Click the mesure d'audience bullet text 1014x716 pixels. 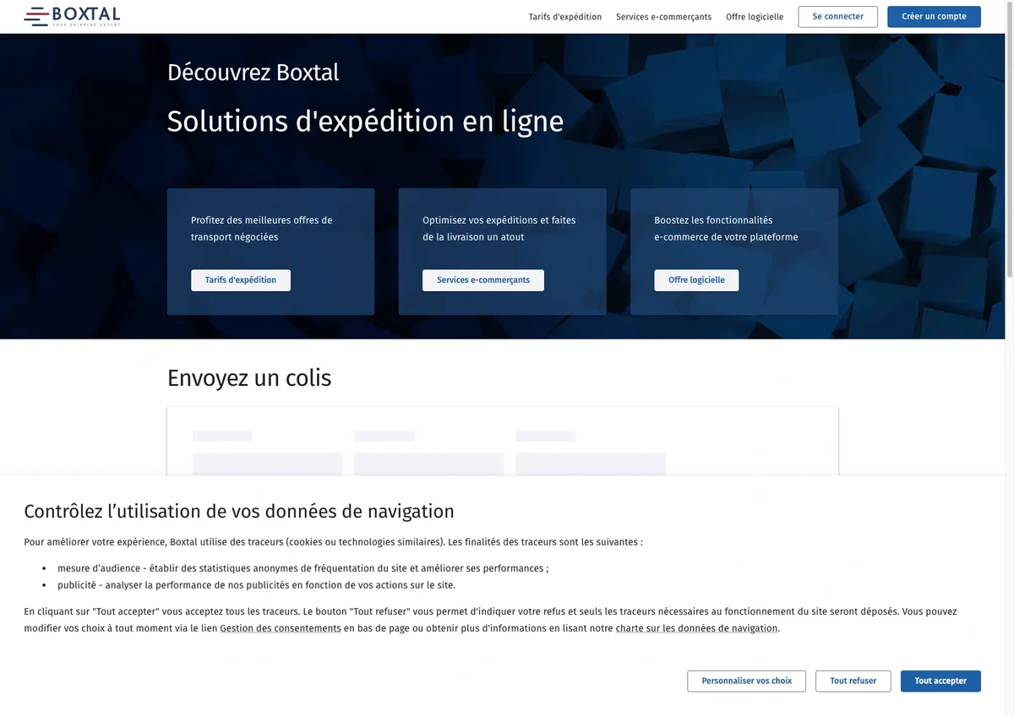coord(303,568)
